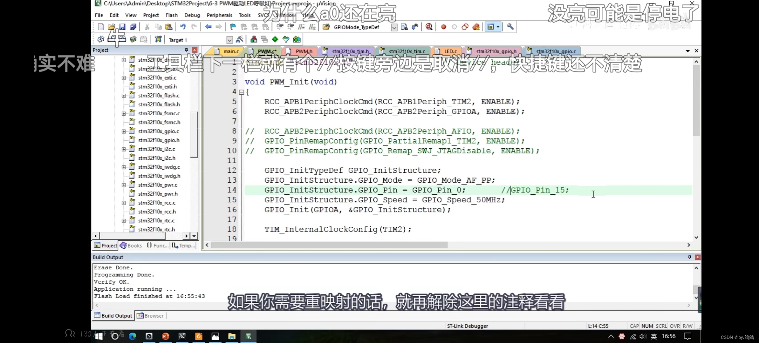Viewport: 759px width, 343px height.
Task: Switch to Templates panel tab
Action: click(183, 245)
